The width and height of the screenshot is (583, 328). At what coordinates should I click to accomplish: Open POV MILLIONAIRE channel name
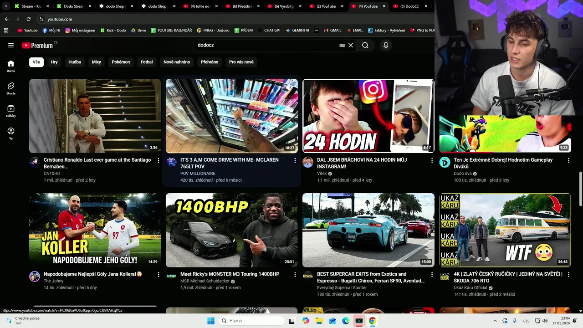point(198,174)
